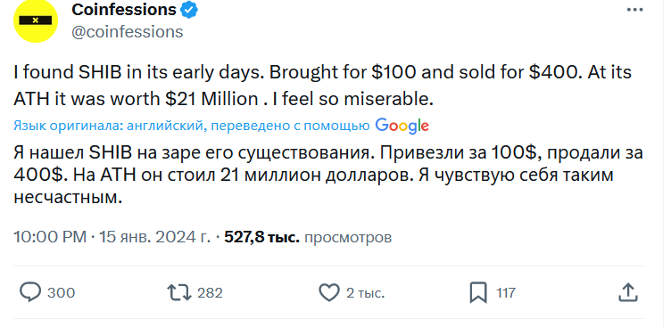The width and height of the screenshot is (671, 327).
Task: Click the translated Russian tweet text
Action: coord(328,176)
